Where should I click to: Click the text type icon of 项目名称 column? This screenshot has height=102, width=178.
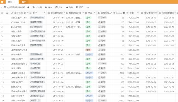tap(12, 13)
